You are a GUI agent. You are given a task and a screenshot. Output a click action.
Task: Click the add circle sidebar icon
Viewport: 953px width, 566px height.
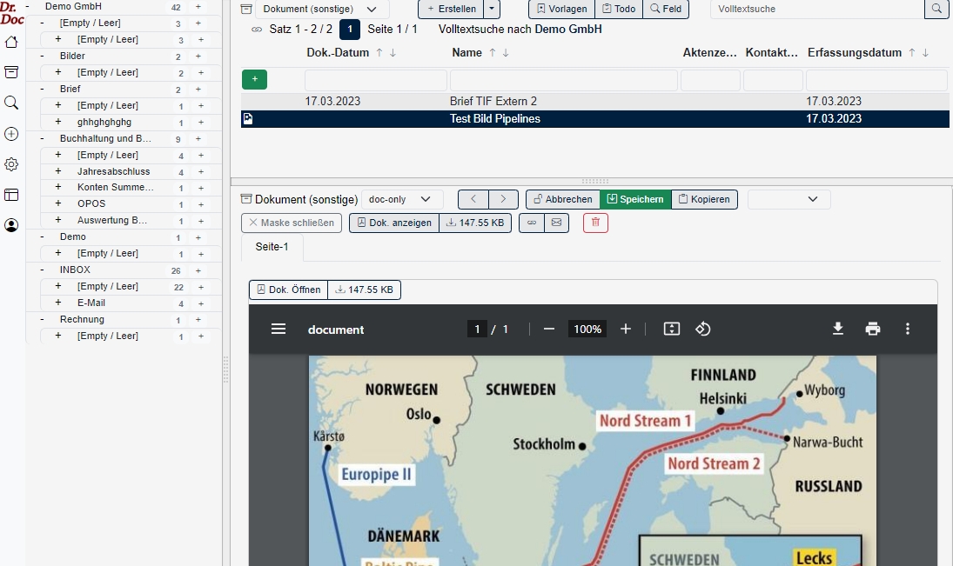pyautogui.click(x=11, y=134)
